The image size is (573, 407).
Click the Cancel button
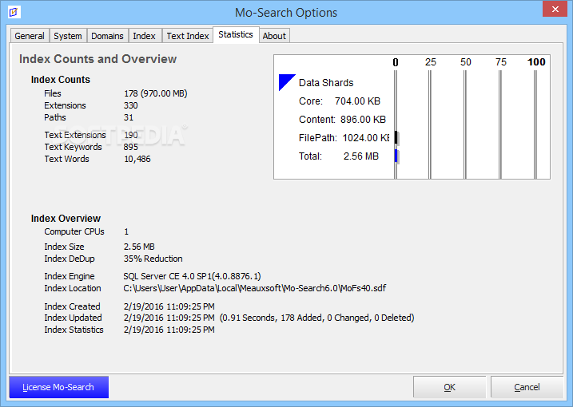pyautogui.click(x=527, y=387)
